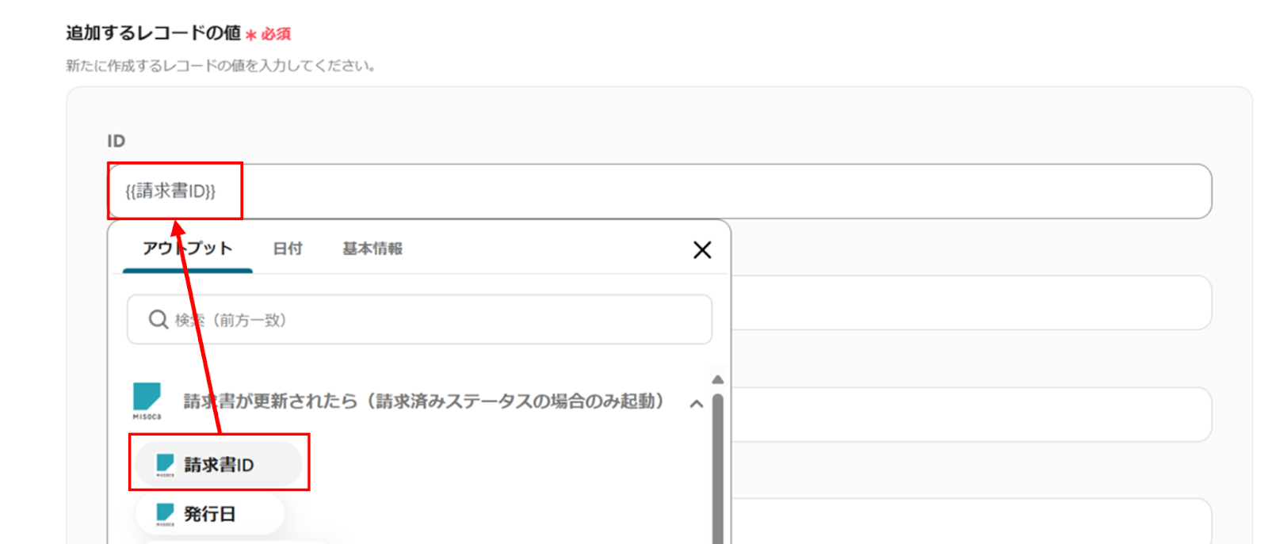The height and width of the screenshot is (544, 1268).
Task: Switch to the 日付 tab
Action: tap(288, 249)
